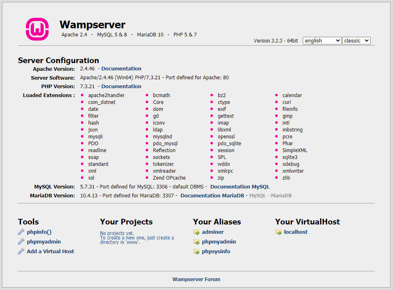Click the 'xdebug' extension
393x290 pixels.
tap(291, 164)
